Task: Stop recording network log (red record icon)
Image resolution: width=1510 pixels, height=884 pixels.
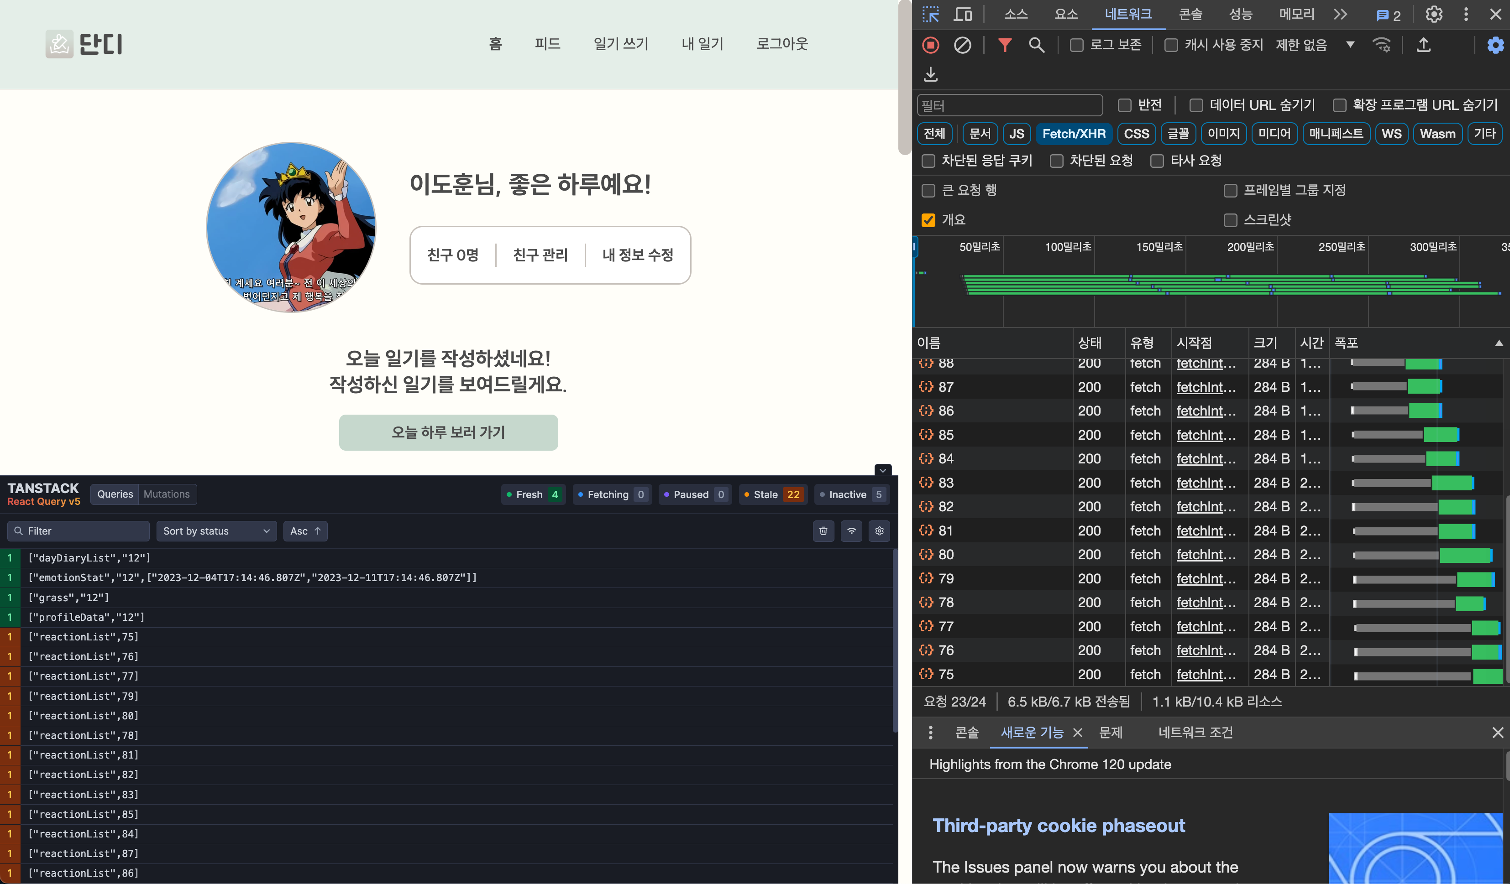Action: click(x=931, y=45)
